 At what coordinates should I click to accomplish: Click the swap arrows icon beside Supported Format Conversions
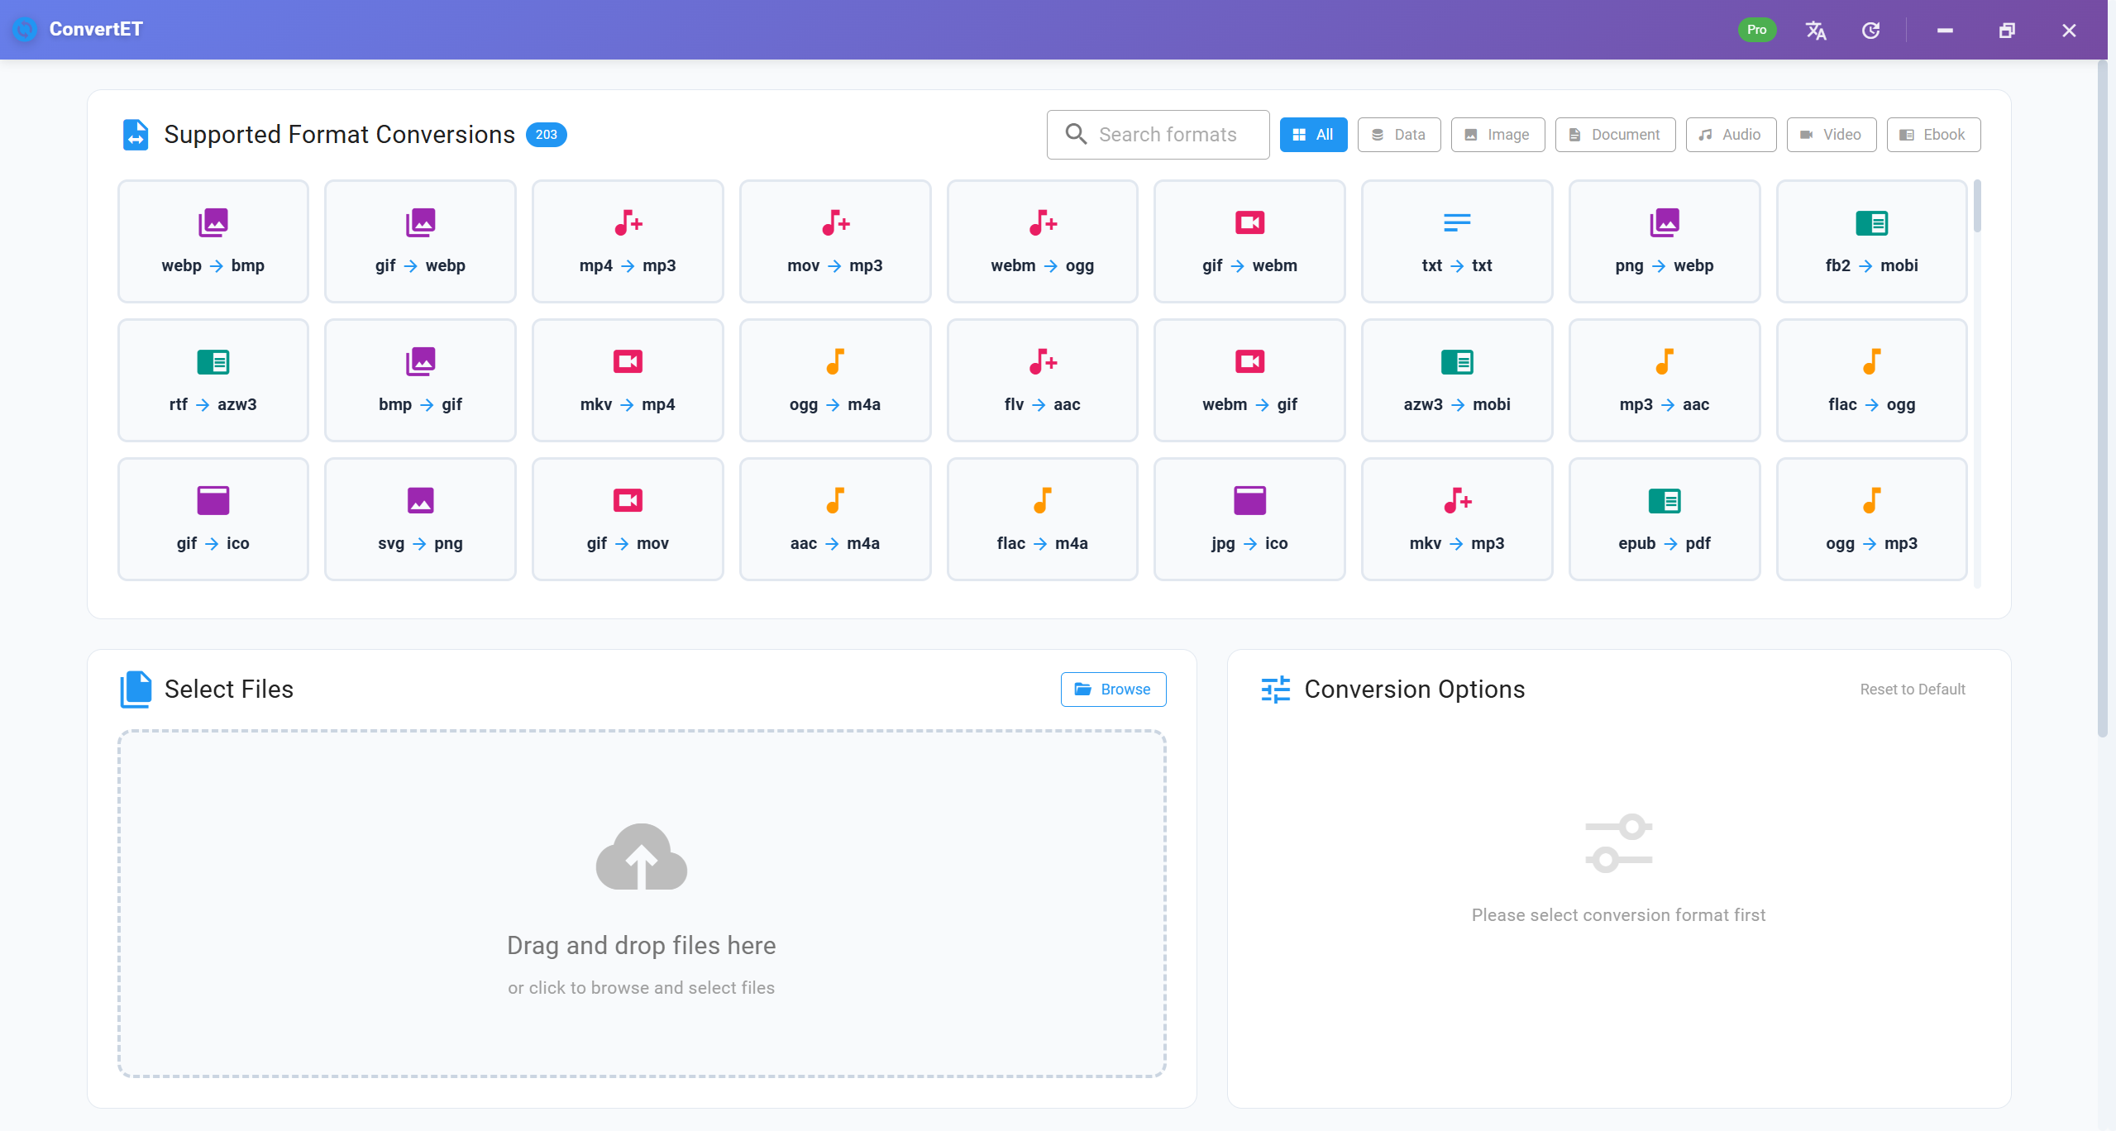coord(136,134)
